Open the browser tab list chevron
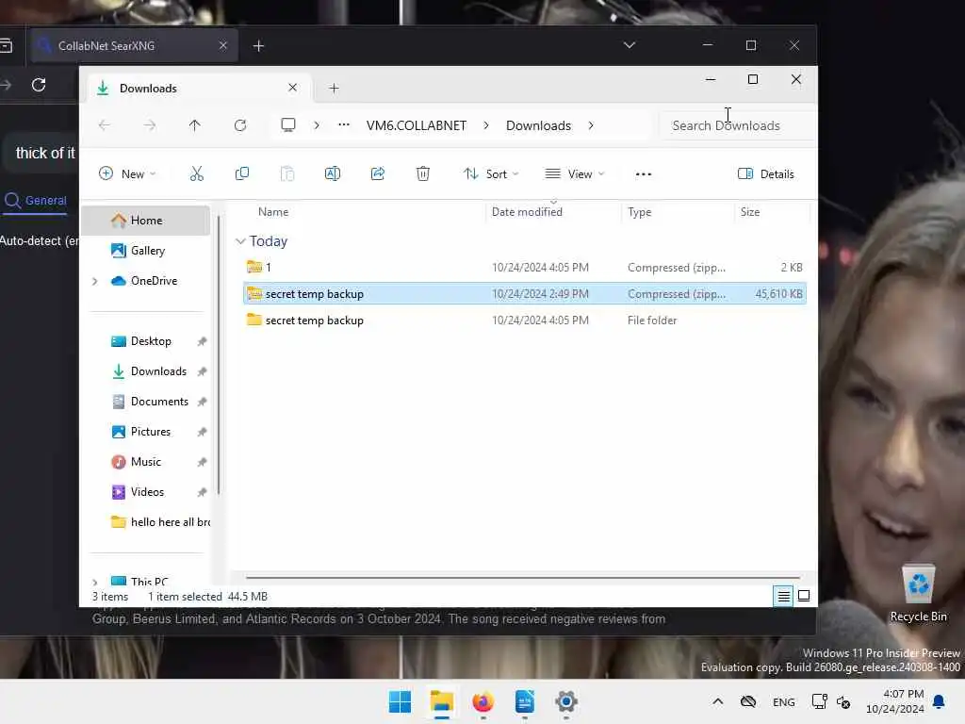Viewport: 965px width, 724px height. pos(629,45)
